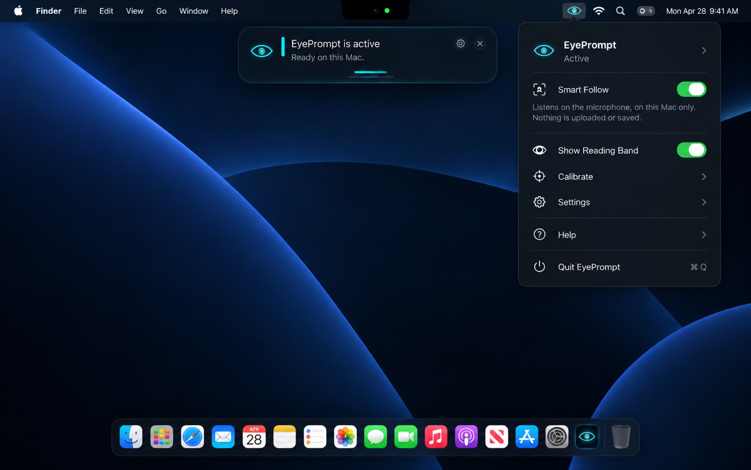Open the Apple menu

18,11
